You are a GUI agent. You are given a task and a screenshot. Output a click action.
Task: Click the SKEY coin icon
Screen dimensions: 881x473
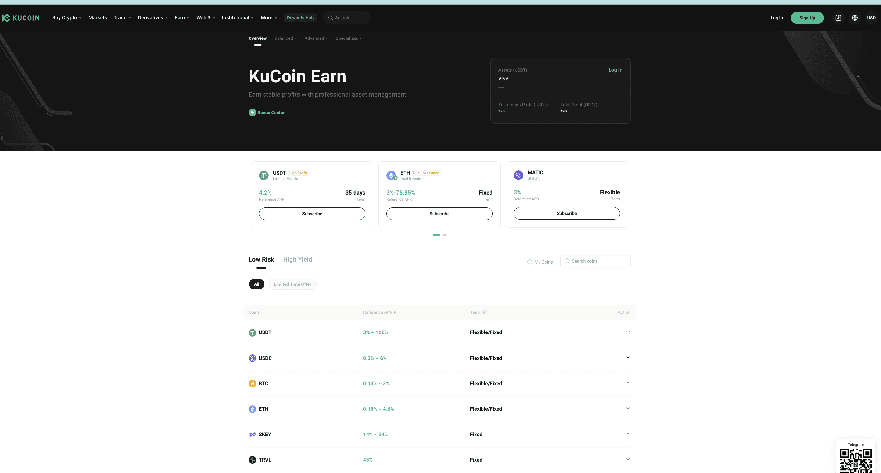tap(252, 435)
